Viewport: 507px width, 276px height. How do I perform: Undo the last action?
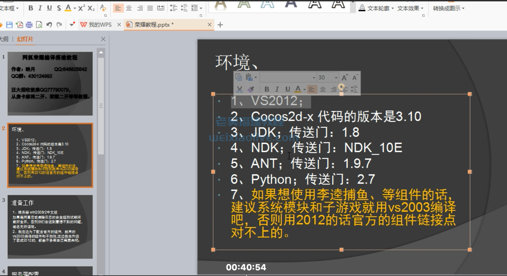(x=49, y=24)
